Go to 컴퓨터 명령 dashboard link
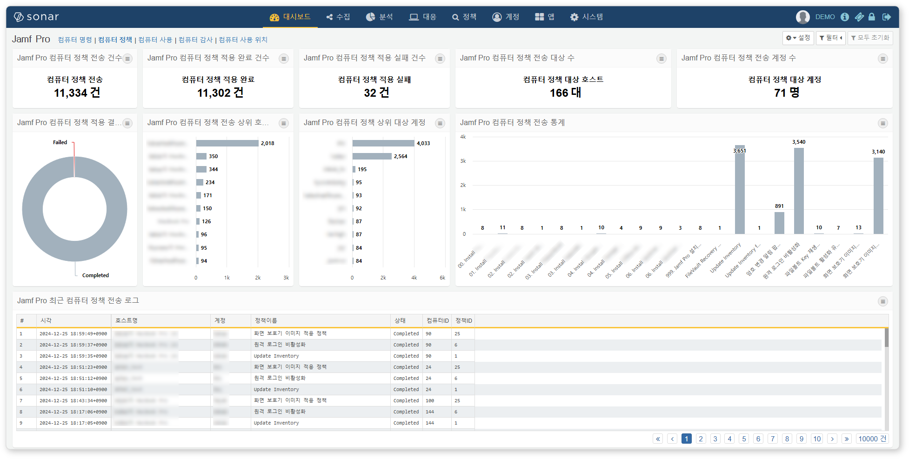 click(x=75, y=40)
